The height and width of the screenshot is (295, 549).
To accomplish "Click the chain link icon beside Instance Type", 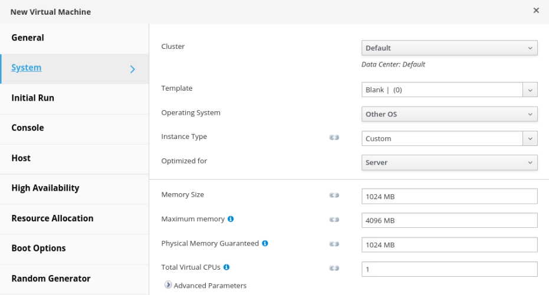I will coord(334,138).
